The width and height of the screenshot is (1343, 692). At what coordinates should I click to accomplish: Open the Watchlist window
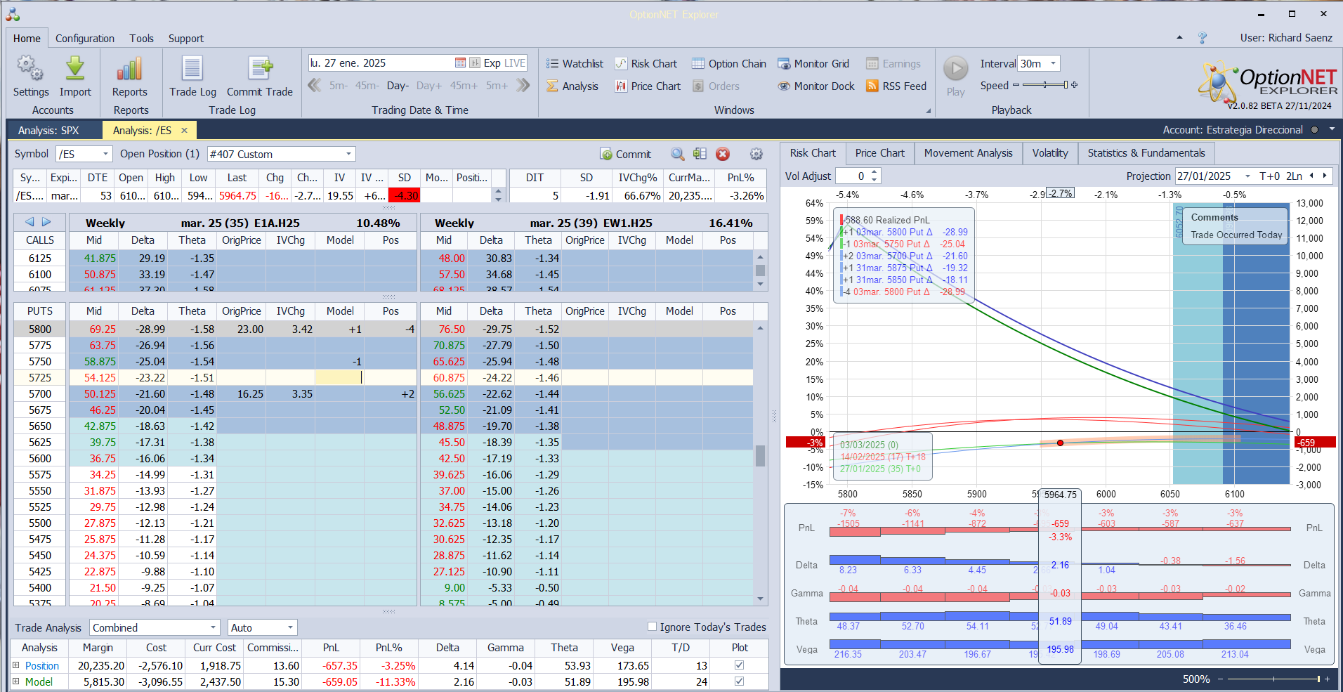pyautogui.click(x=575, y=64)
